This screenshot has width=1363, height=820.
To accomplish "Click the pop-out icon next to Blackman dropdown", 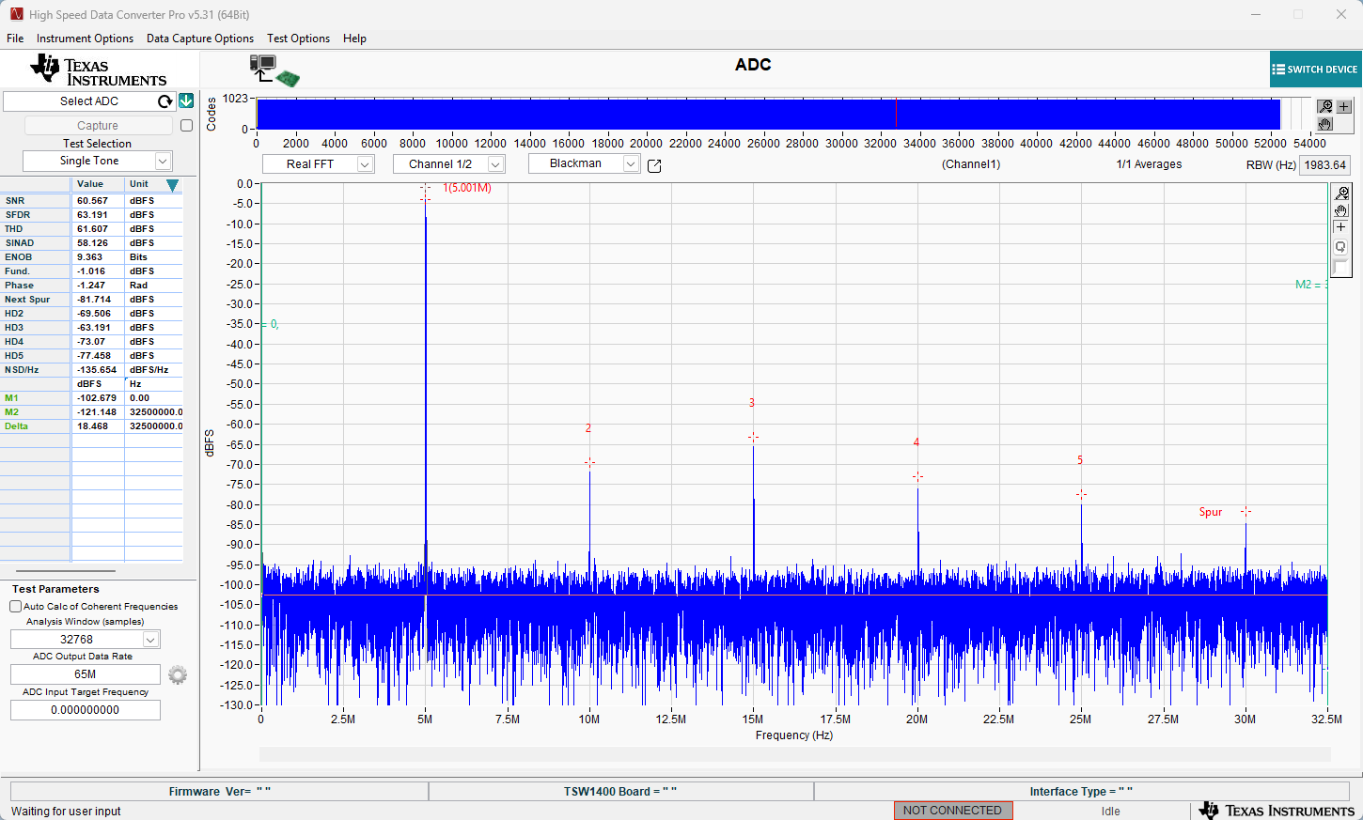I will [x=655, y=165].
